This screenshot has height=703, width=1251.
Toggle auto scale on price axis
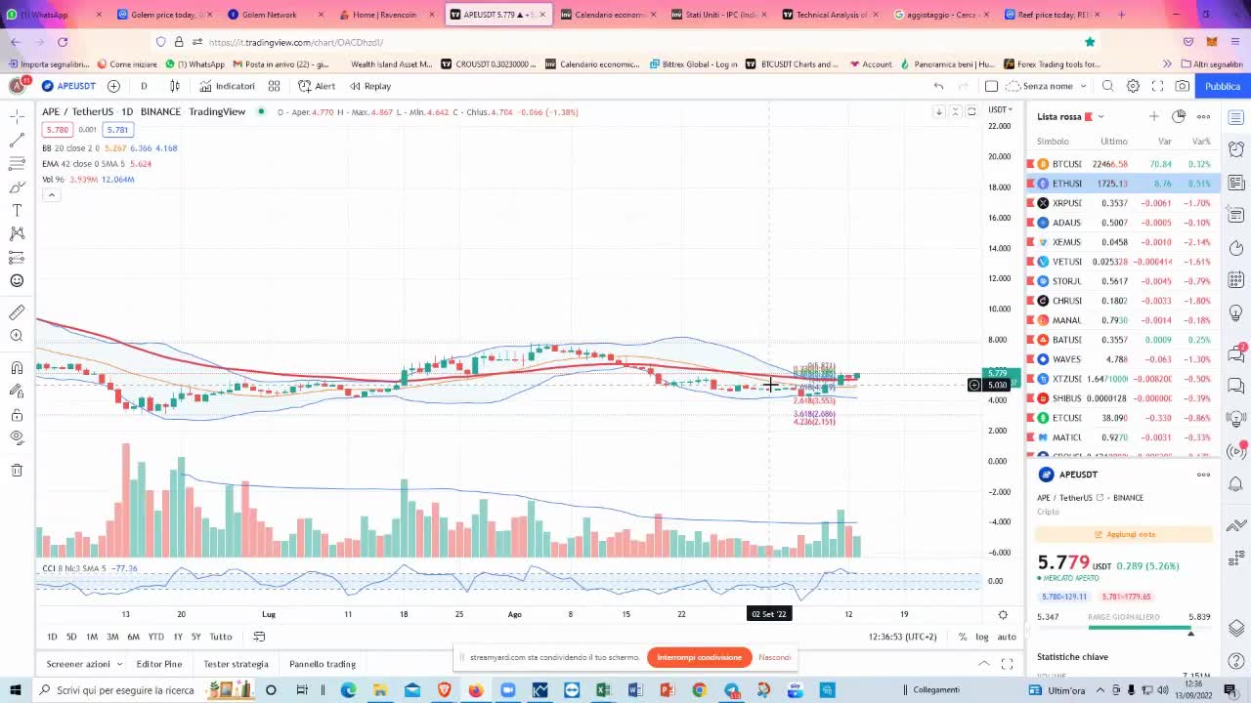pos(1007,637)
